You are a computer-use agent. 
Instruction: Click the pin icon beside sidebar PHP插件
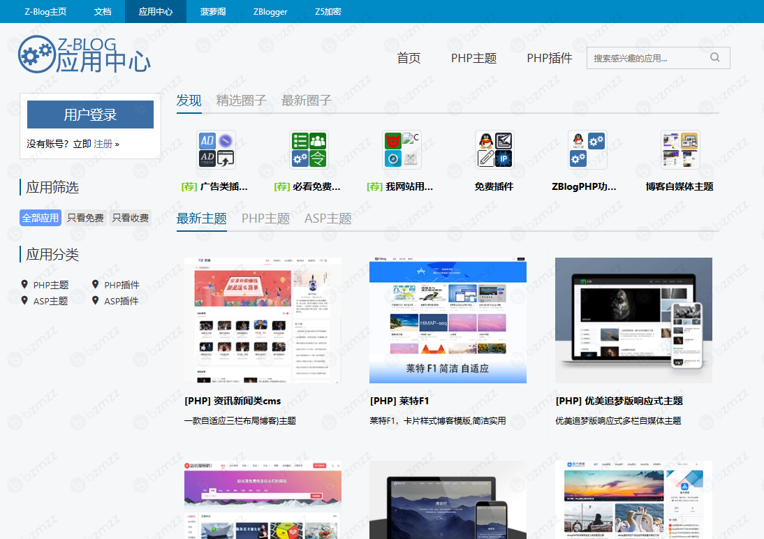pyautogui.click(x=96, y=284)
